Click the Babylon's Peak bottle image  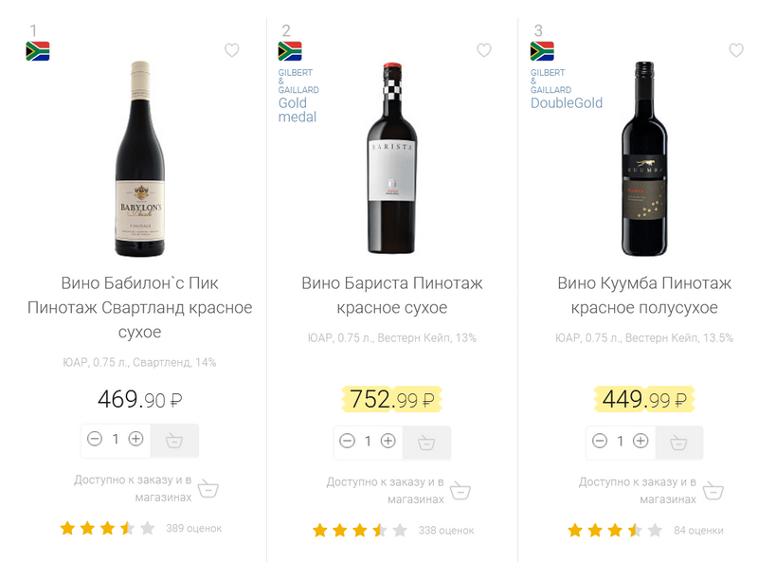(140, 158)
